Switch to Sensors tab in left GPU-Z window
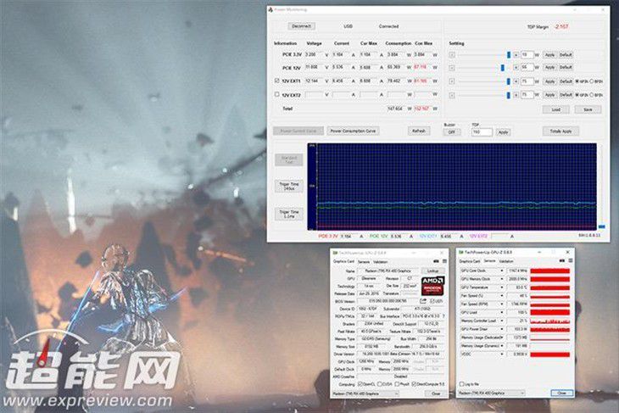The width and height of the screenshot is (619, 413). pos(364,262)
